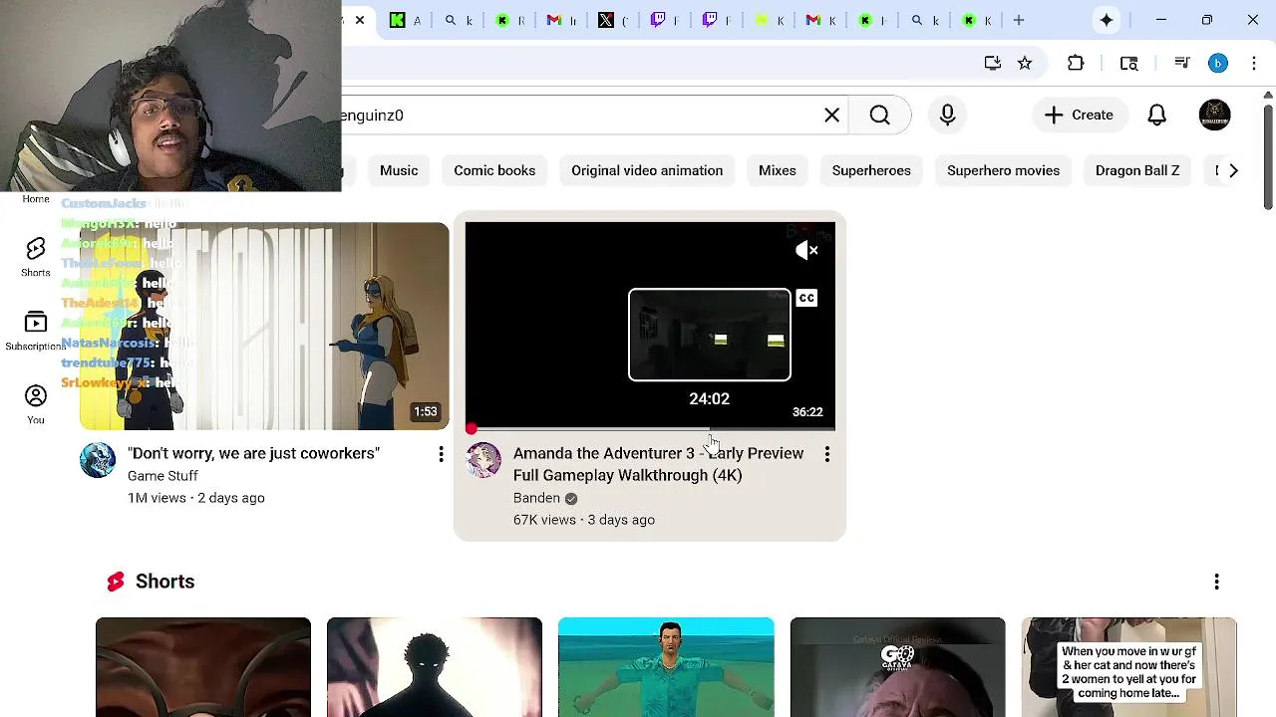Screen dimensions: 1276x717
Task: Go to Home in the sidebar
Action: pyautogui.click(x=36, y=199)
